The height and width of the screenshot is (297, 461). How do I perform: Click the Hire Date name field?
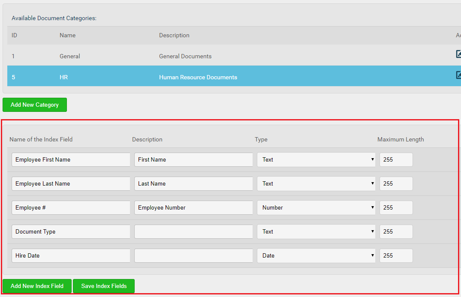[71, 255]
